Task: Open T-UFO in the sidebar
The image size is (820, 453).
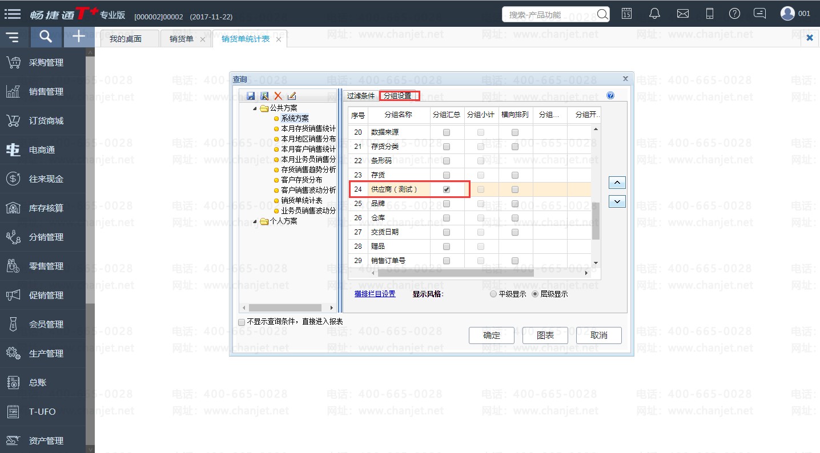Action: 43,412
